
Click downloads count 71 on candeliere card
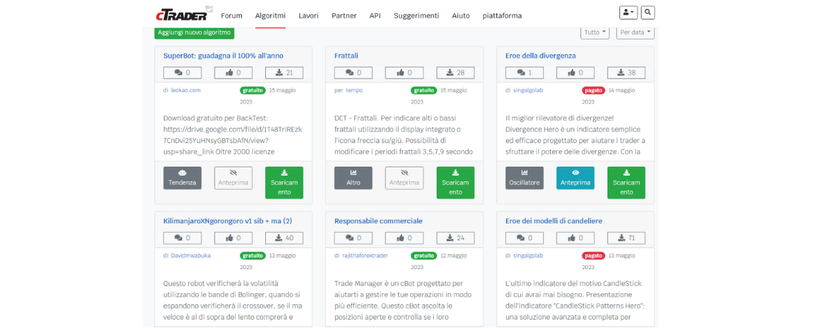point(626,238)
